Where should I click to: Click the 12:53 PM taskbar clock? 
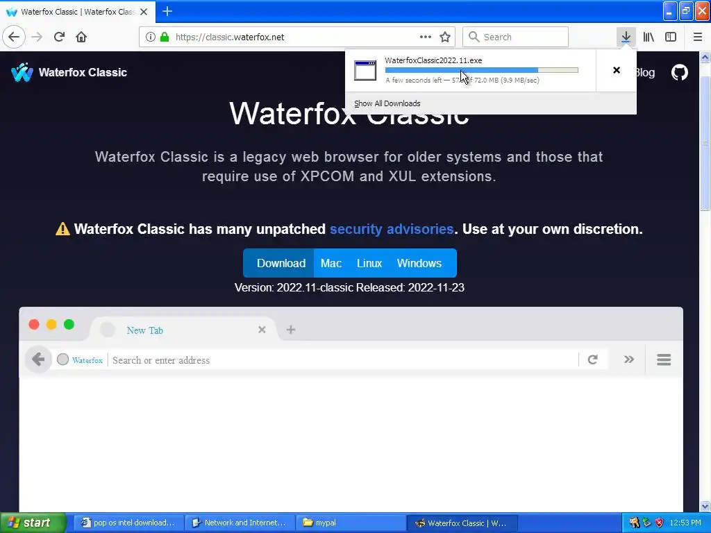point(685,523)
